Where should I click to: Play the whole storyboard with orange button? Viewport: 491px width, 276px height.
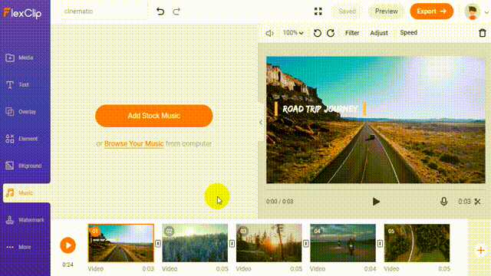[x=68, y=245]
